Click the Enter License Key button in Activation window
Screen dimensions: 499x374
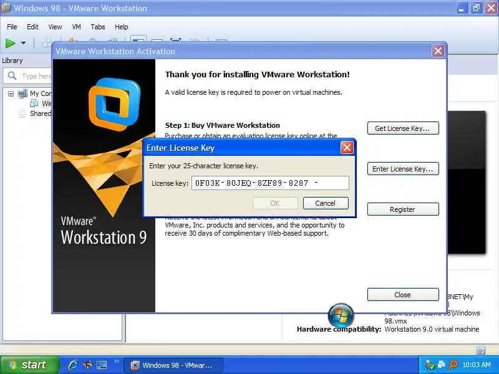(x=403, y=169)
